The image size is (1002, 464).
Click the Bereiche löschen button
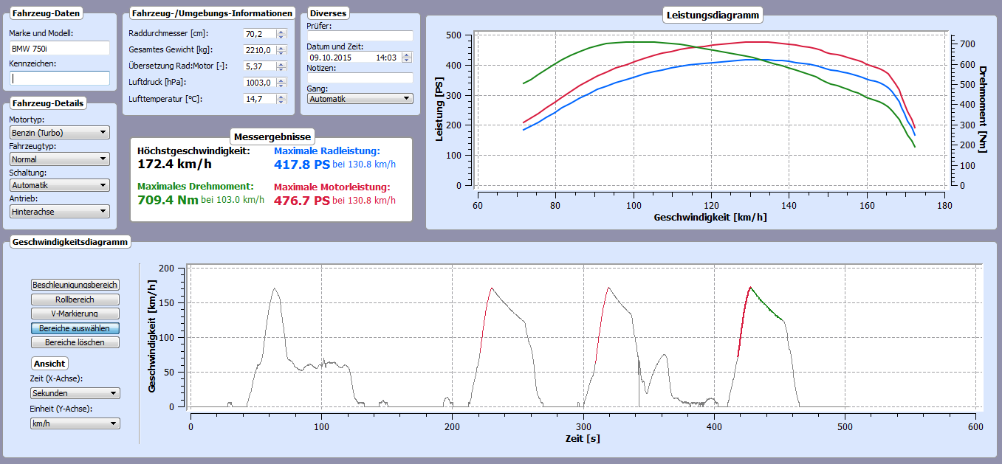pyautogui.click(x=75, y=342)
